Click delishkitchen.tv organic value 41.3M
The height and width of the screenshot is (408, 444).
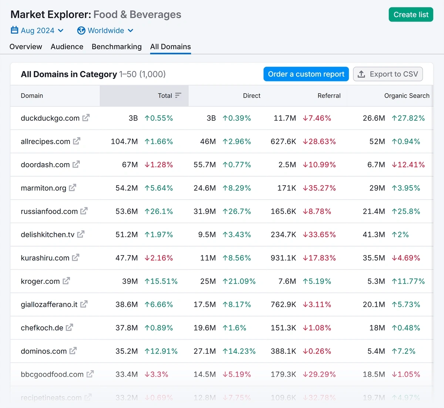[374, 235]
